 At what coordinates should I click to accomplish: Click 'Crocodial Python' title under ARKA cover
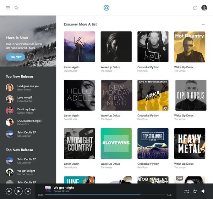pos(148,115)
